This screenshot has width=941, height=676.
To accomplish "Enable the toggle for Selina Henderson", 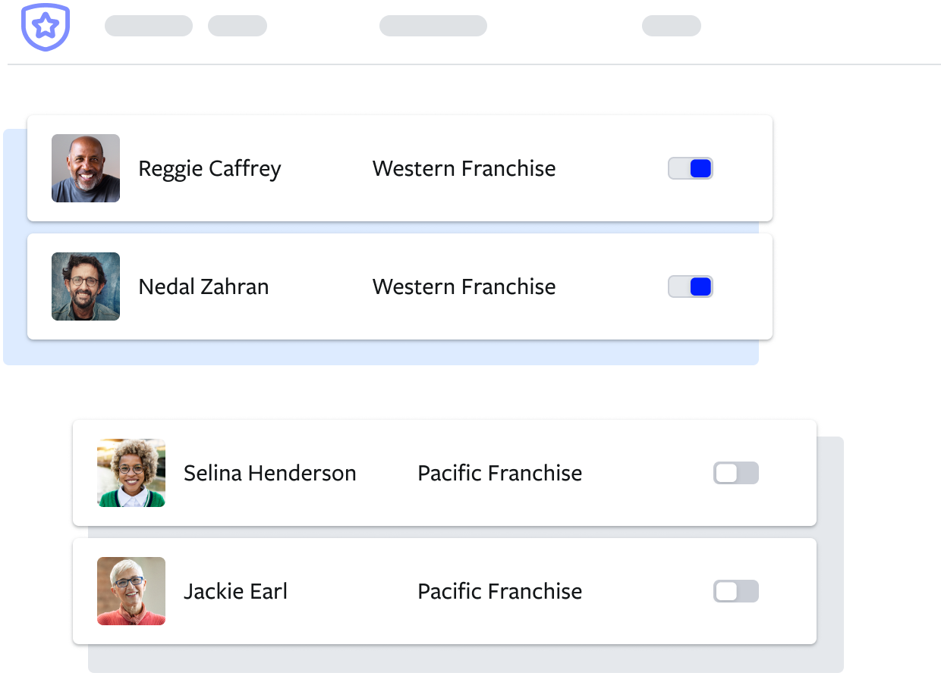I will (x=736, y=473).
